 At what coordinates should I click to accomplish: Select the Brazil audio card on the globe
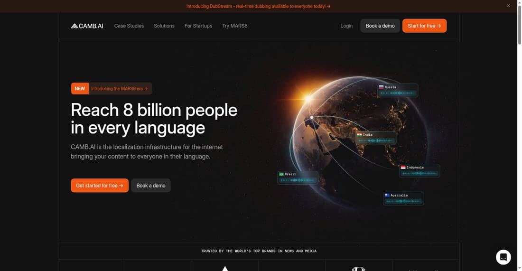pyautogui.click(x=298, y=178)
